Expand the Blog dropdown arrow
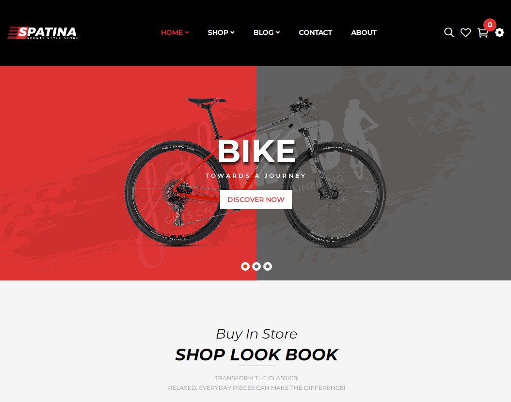The width and height of the screenshot is (511, 402). pyautogui.click(x=278, y=32)
